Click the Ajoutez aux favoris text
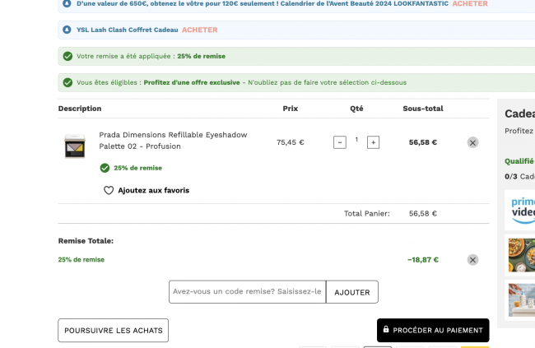 coord(154,190)
